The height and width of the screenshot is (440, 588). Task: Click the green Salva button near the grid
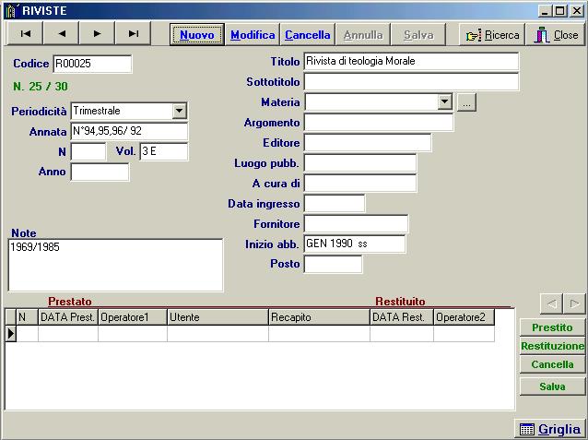tap(552, 386)
